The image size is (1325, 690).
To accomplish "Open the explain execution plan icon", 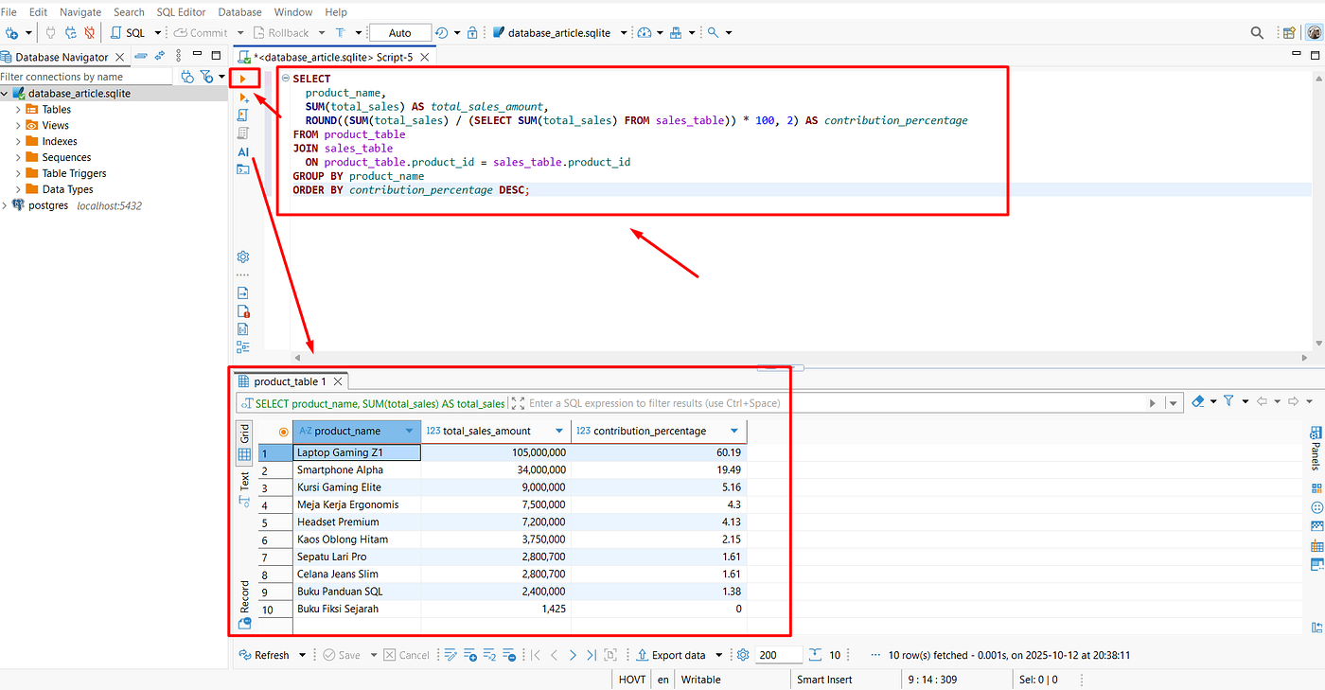I will [x=243, y=133].
